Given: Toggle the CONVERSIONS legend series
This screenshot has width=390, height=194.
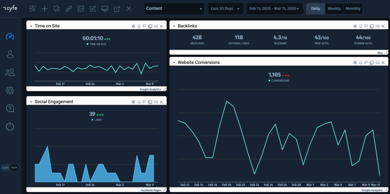Looking at the screenshot, I should click(279, 81).
